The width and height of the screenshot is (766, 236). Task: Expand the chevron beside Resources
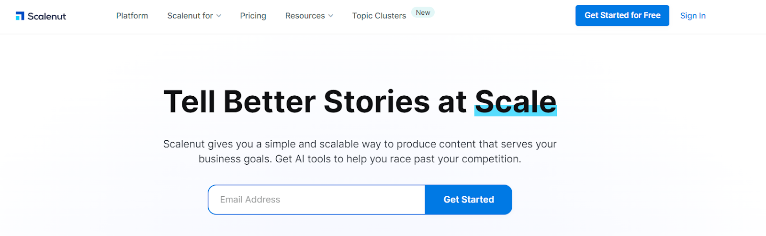coord(330,16)
